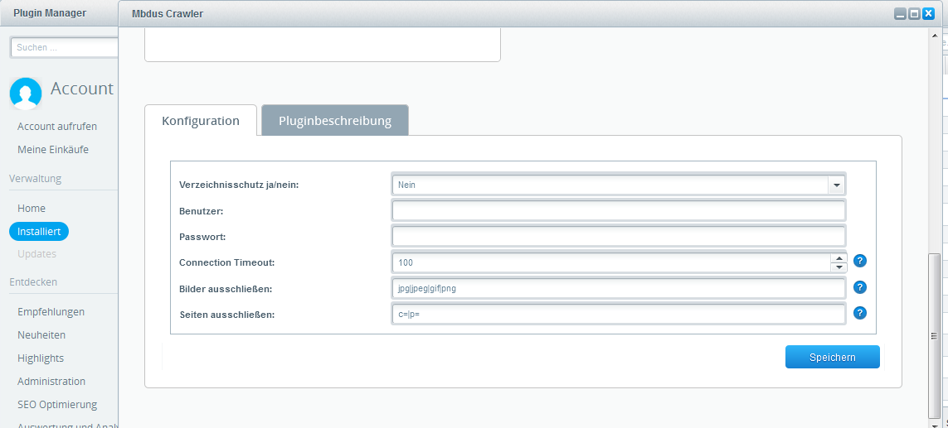This screenshot has width=948, height=428.
Task: Click into the Benutzer input field
Action: [618, 211]
